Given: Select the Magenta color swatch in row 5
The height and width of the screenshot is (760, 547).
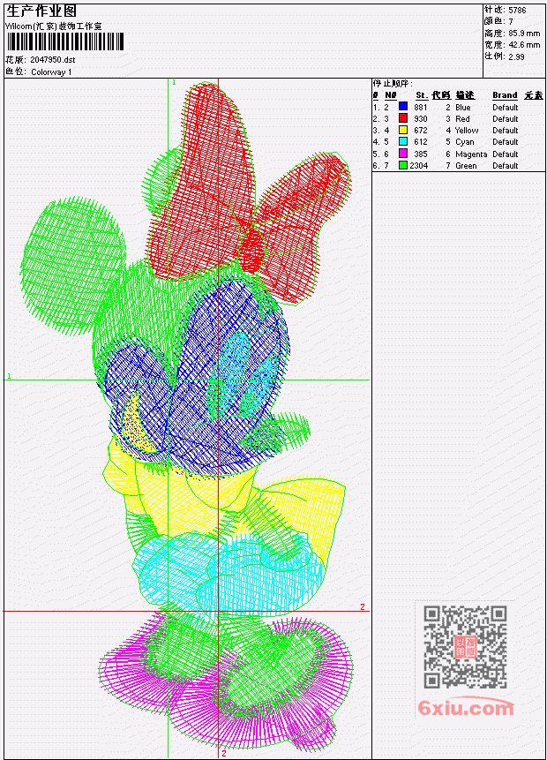Looking at the screenshot, I should point(402,154).
